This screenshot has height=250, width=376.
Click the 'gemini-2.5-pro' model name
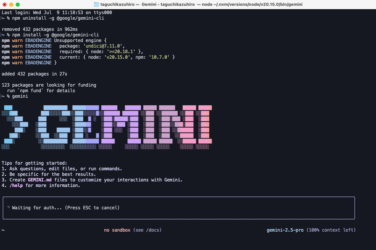(285, 230)
